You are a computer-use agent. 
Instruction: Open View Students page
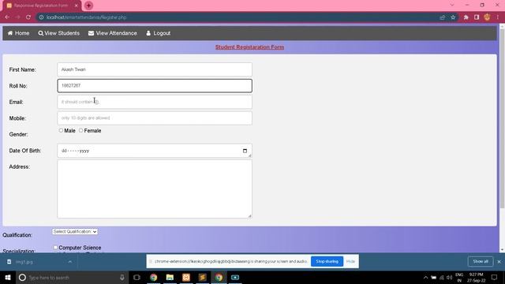[58, 33]
